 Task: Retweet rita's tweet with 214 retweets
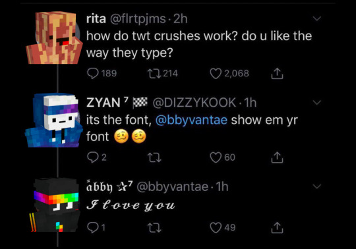154,74
